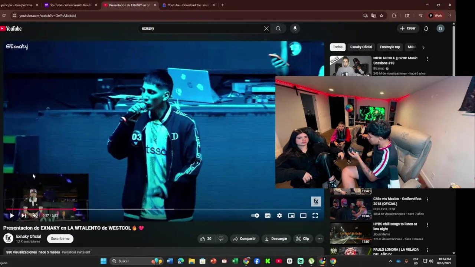Open YouTube notifications bell
Viewport: 475px width, 267px height.
[426, 29]
